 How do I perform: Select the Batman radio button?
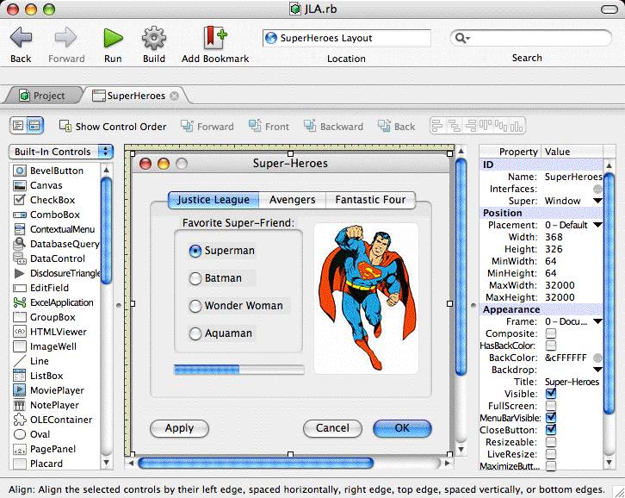pyautogui.click(x=195, y=278)
